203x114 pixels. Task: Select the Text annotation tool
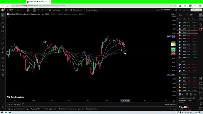click(x=3, y=39)
